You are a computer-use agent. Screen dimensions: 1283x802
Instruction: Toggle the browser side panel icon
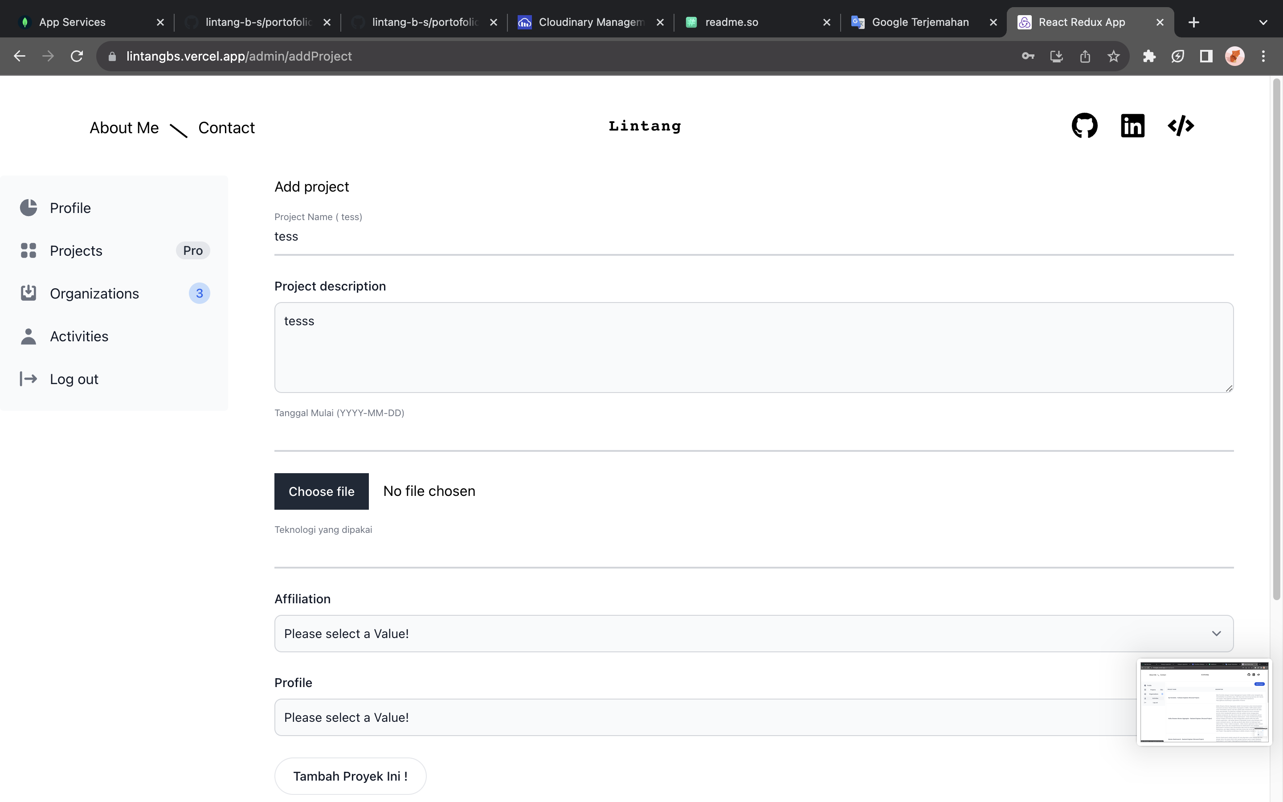click(1206, 56)
